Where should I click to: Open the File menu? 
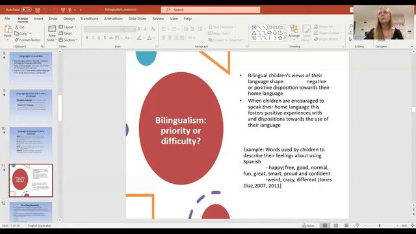click(7, 19)
